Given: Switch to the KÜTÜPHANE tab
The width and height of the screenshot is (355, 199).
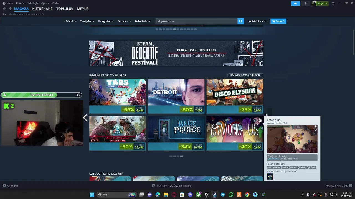Looking at the screenshot, I should (x=42, y=9).
